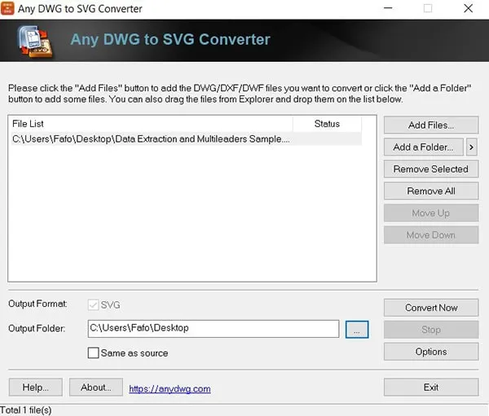Click the title bar application icon

[7, 8]
